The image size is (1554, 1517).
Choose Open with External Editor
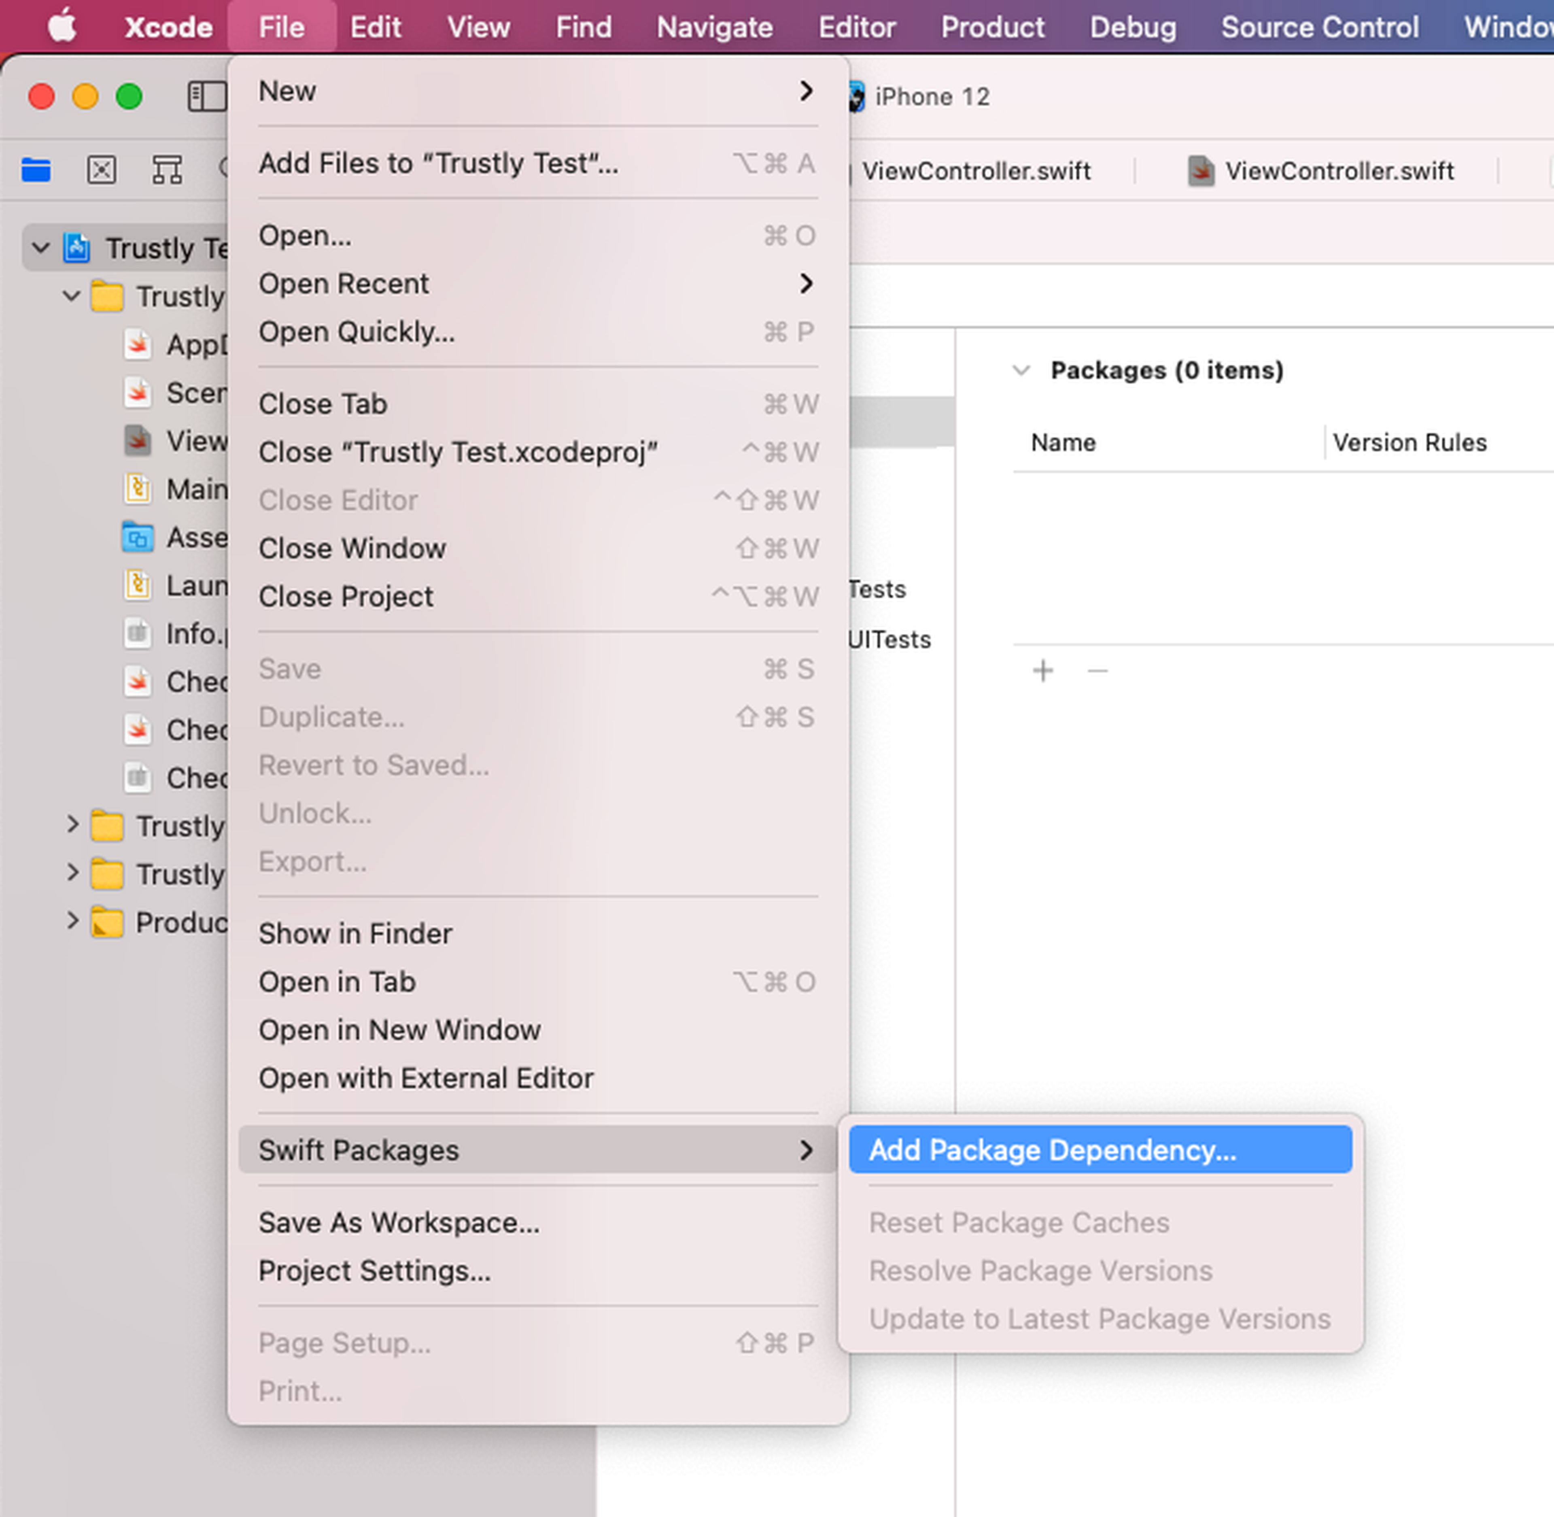point(538,1078)
